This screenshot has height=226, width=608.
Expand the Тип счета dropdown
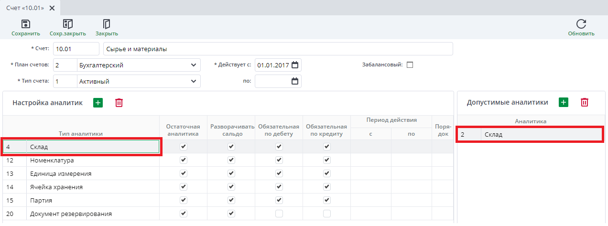pyautogui.click(x=194, y=81)
